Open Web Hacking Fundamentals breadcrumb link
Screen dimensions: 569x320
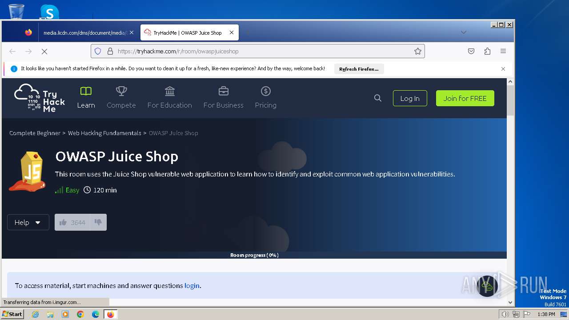[x=104, y=133]
